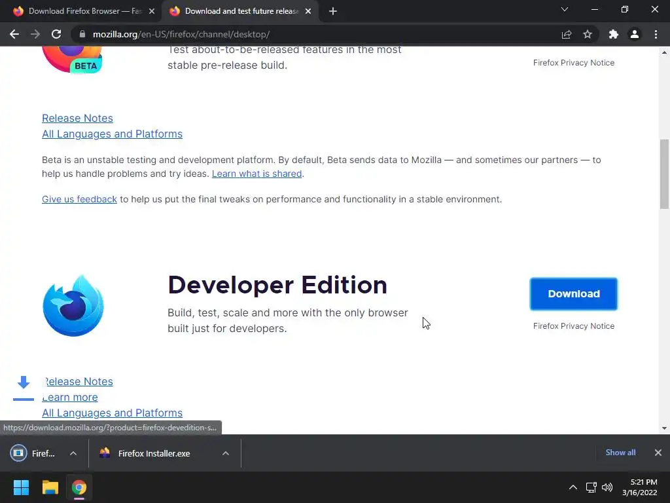The width and height of the screenshot is (670, 503).
Task: Open Developer Edition Release Notes link
Action: point(79,382)
